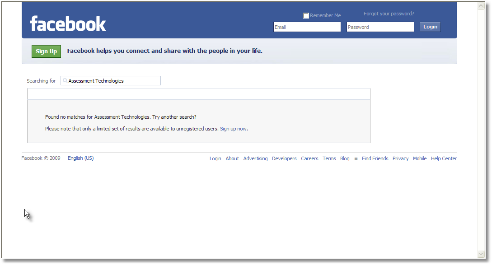
Task: Follow the Sign up now link
Action: pyautogui.click(x=233, y=129)
